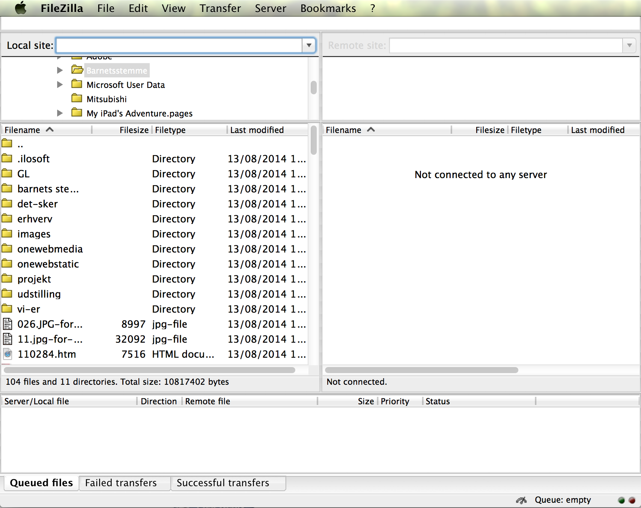Open the Edit menu
This screenshot has width=641, height=508.
[138, 8]
